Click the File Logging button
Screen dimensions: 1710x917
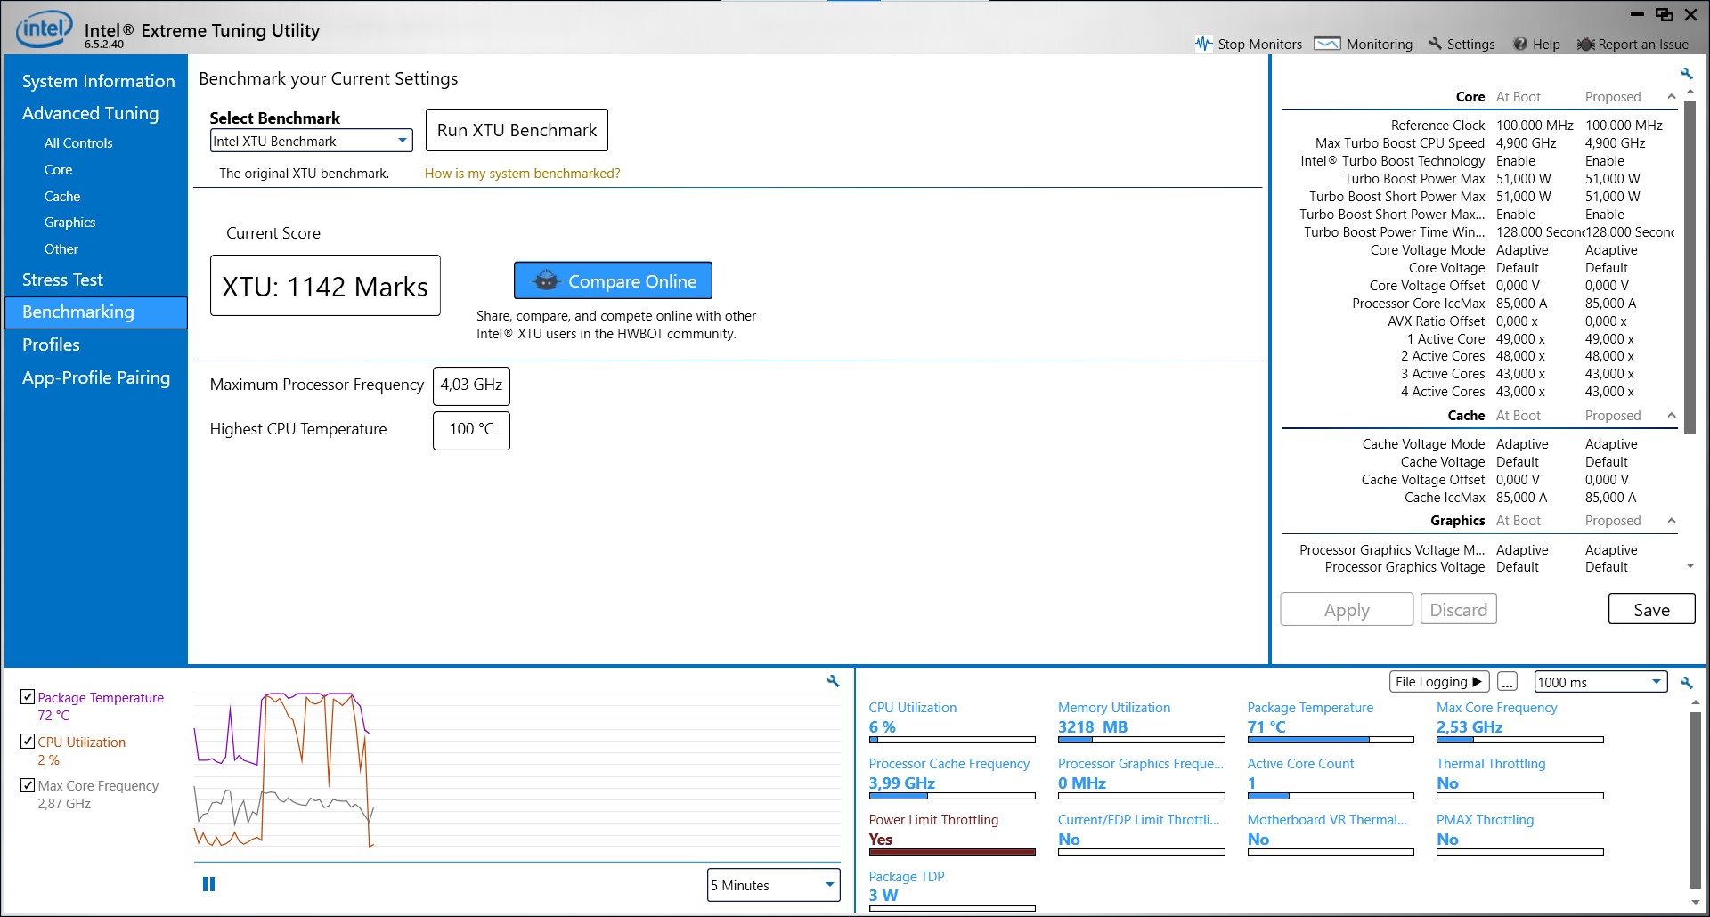1439,682
